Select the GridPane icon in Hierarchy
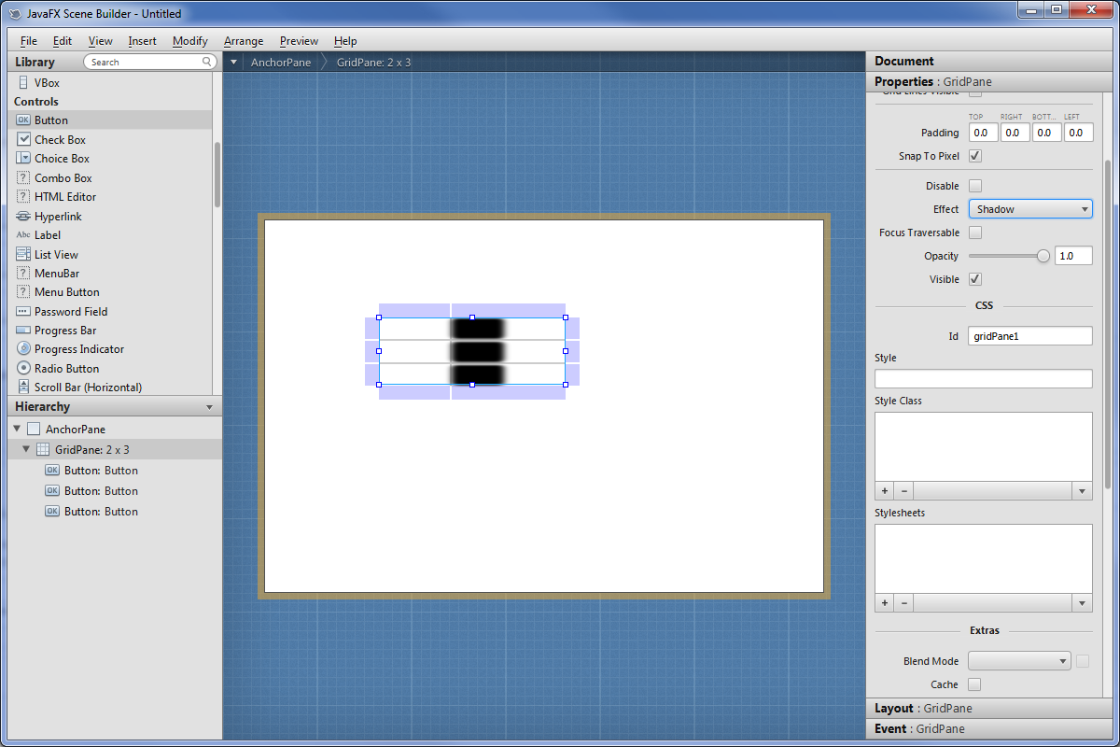 pyautogui.click(x=43, y=449)
